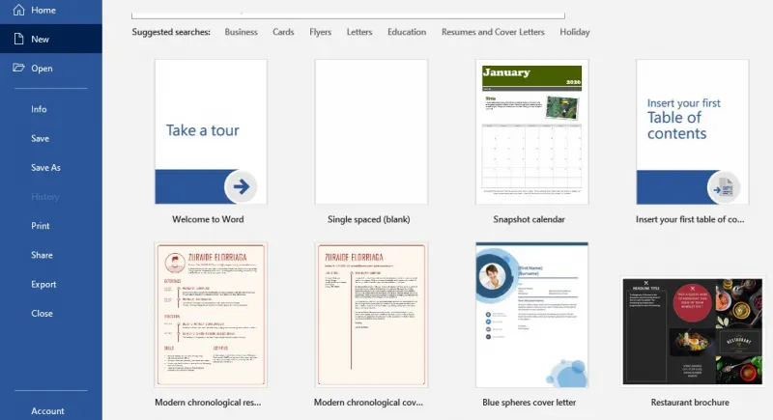Select the Single spaced (blank) template

pos(371,132)
